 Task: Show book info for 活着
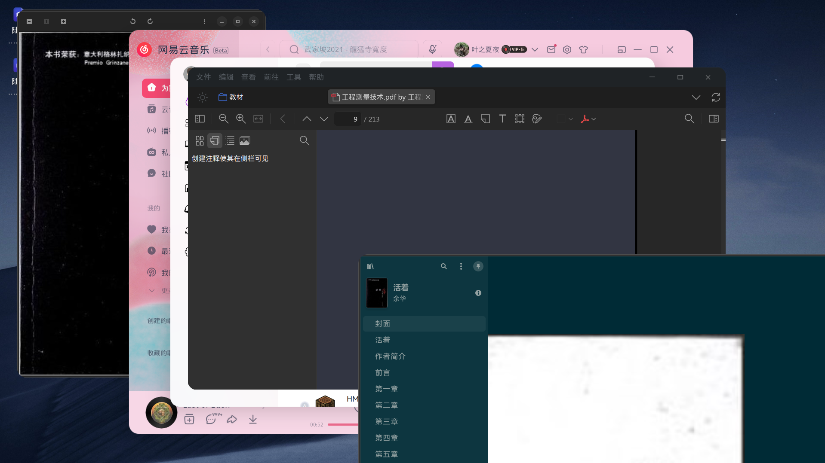coord(478,293)
